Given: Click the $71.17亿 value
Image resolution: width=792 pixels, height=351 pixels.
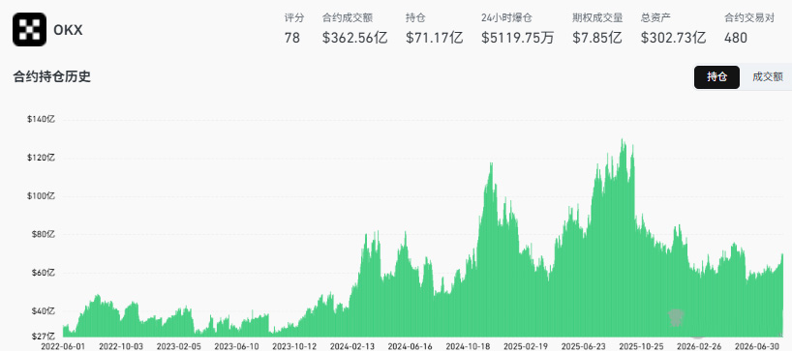Looking at the screenshot, I should point(434,38).
